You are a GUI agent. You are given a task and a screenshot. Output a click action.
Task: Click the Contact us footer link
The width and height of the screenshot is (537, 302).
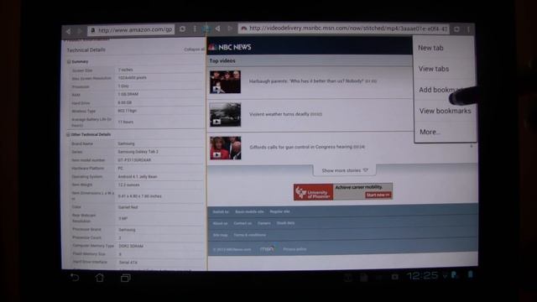tap(242, 223)
